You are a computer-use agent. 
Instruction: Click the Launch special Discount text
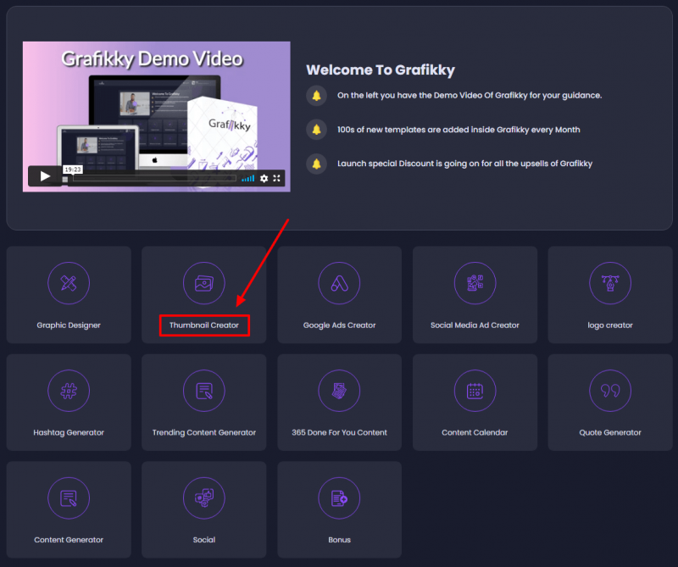pos(464,164)
